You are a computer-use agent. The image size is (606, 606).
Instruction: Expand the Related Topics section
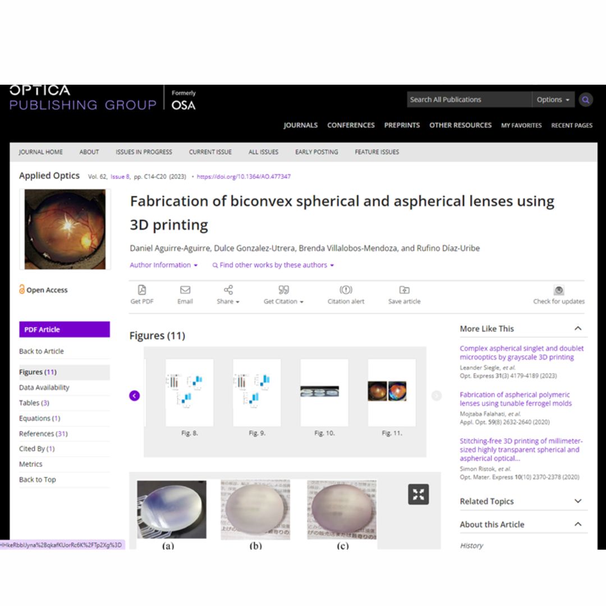click(578, 501)
